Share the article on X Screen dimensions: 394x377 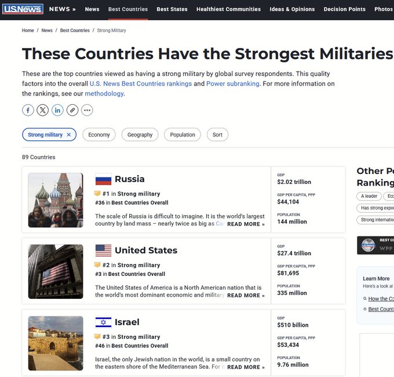click(x=43, y=110)
